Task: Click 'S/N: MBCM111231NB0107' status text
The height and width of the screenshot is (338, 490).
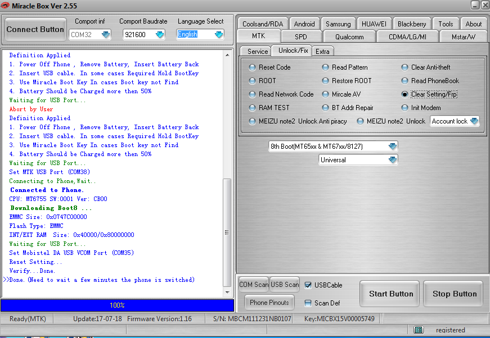Action: click(252, 319)
